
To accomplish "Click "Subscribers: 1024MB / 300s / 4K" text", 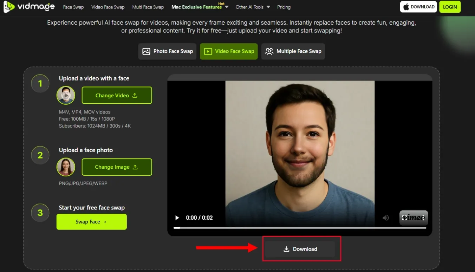I will 95,126.
